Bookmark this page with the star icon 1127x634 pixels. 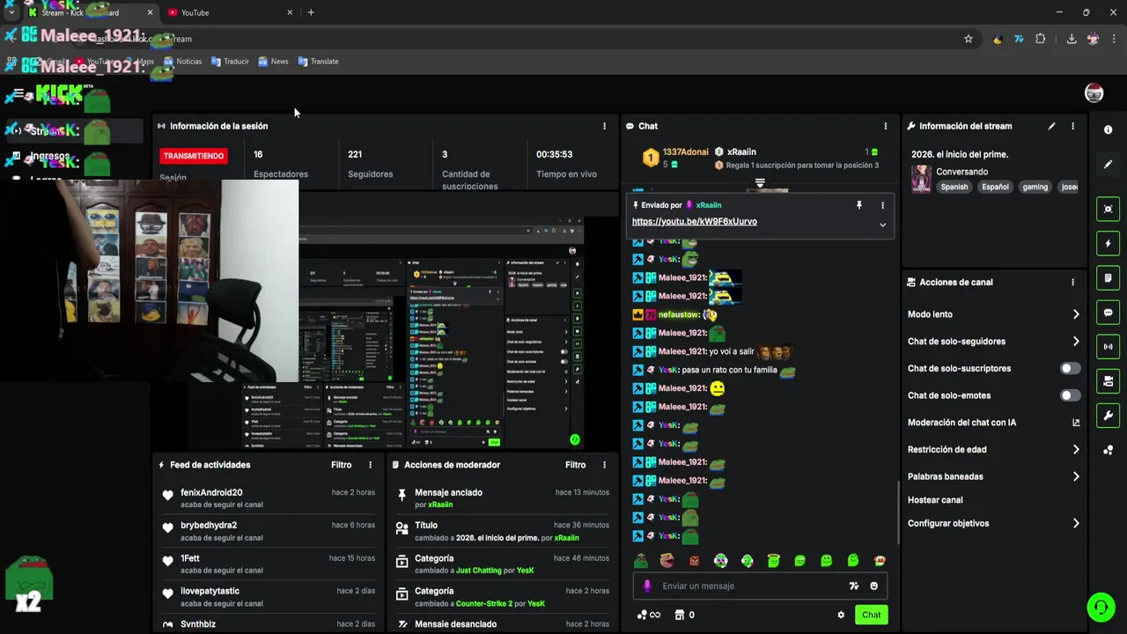pos(969,39)
